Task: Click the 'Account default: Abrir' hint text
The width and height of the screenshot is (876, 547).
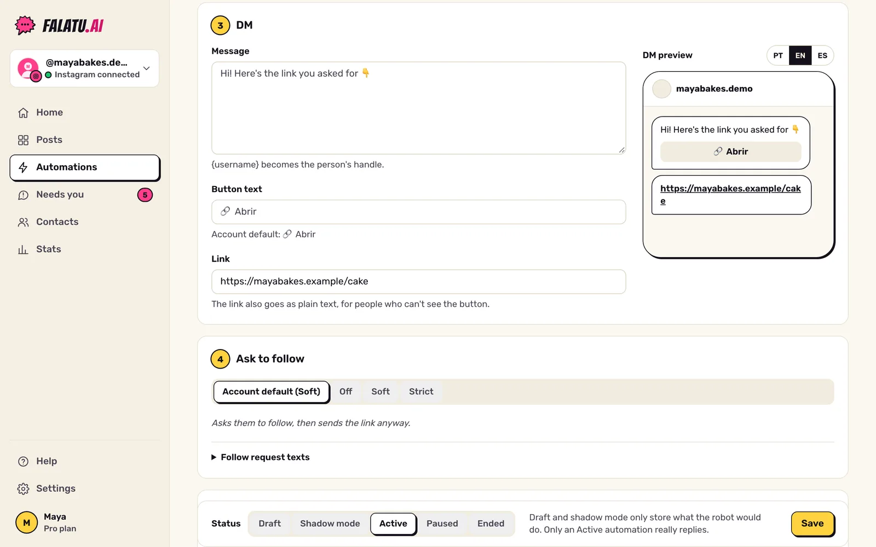Action: (263, 234)
